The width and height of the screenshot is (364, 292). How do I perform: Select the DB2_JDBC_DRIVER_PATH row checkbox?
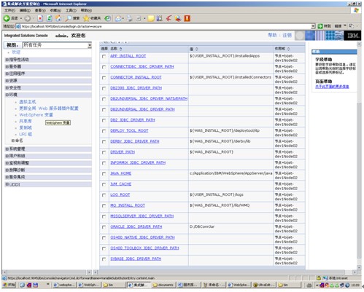pos(104,120)
